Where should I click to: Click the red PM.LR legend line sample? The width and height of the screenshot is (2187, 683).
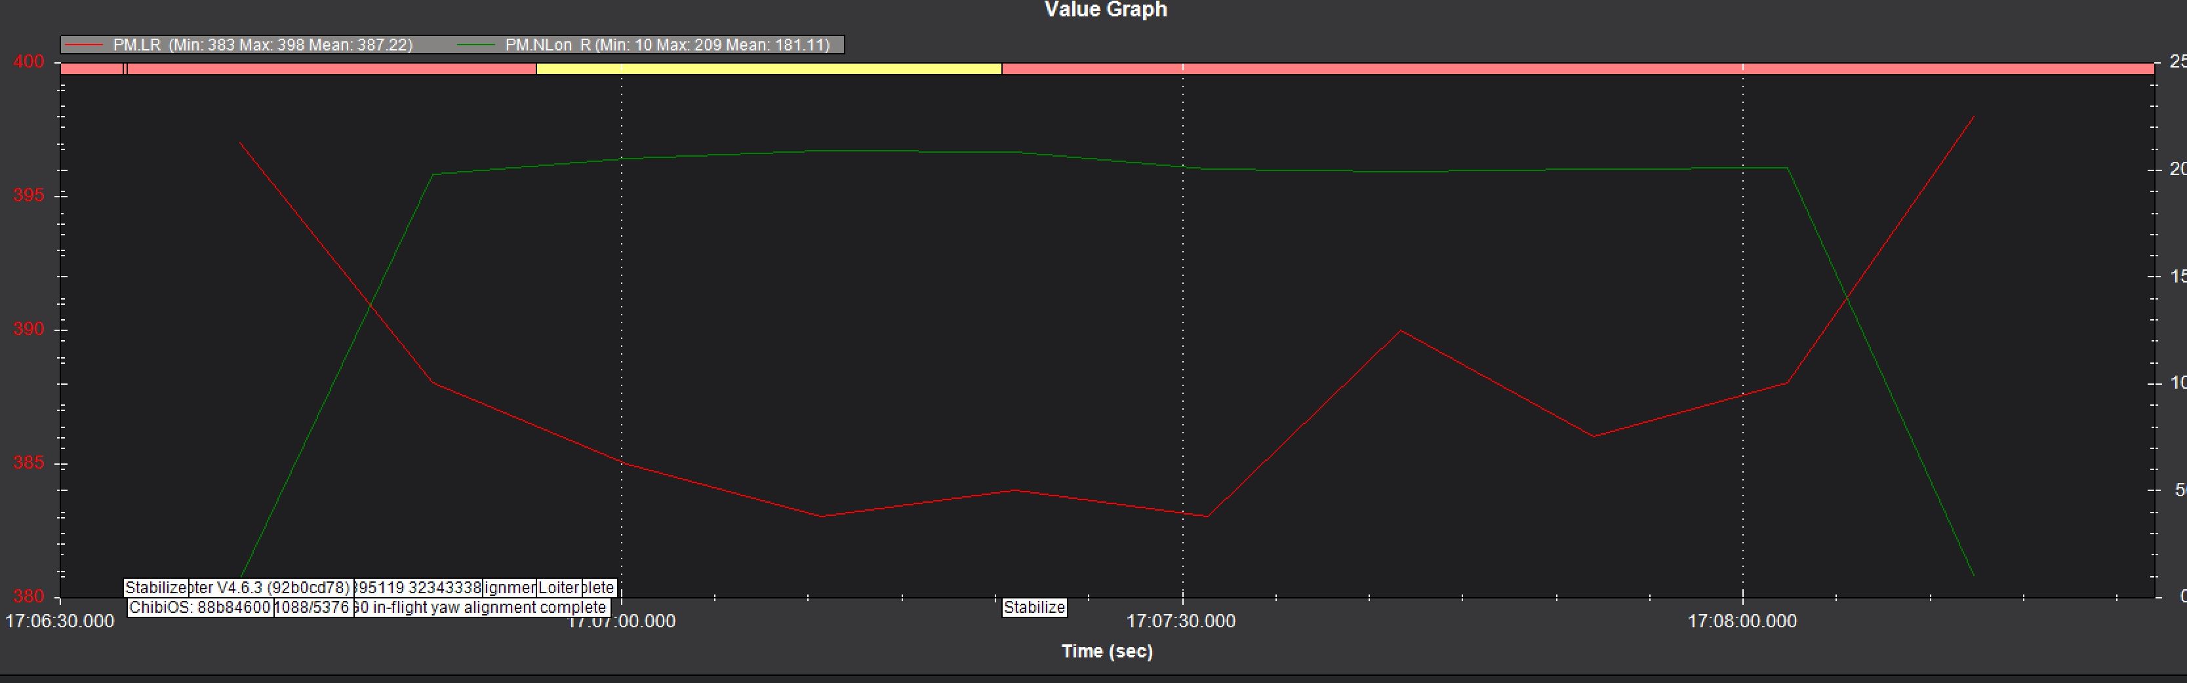coord(83,45)
